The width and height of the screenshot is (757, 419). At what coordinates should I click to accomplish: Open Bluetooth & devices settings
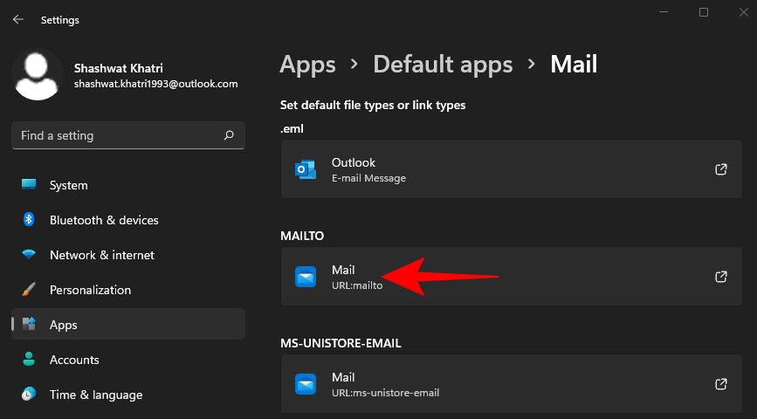104,220
